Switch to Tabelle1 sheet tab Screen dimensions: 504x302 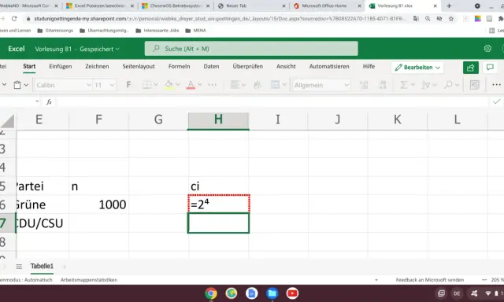tap(42, 266)
